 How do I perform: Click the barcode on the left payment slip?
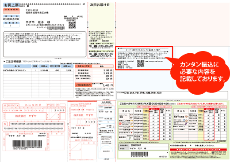(x=27, y=144)
